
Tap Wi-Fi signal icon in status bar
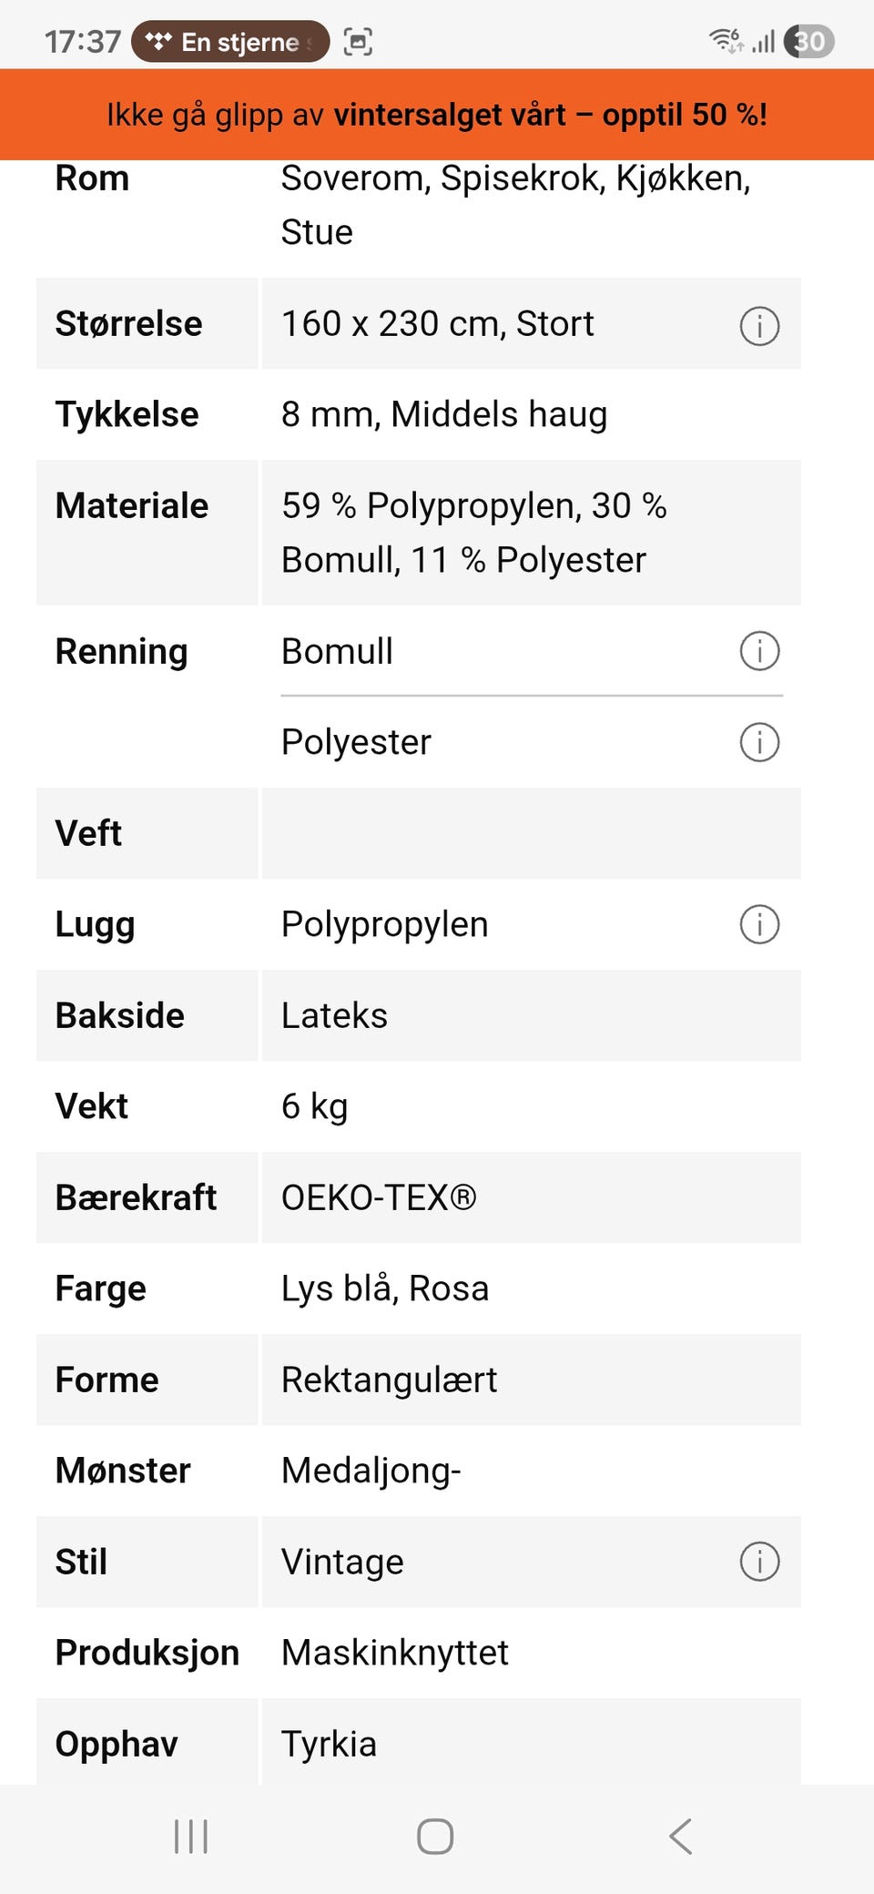pos(726,41)
